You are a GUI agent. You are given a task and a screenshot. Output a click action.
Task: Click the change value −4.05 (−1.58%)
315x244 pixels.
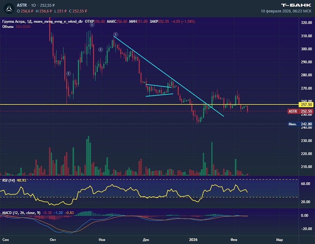coord(183,21)
